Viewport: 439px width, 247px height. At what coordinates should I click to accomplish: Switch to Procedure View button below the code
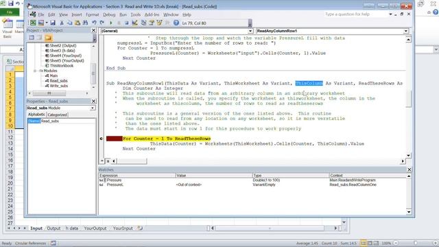(x=102, y=161)
